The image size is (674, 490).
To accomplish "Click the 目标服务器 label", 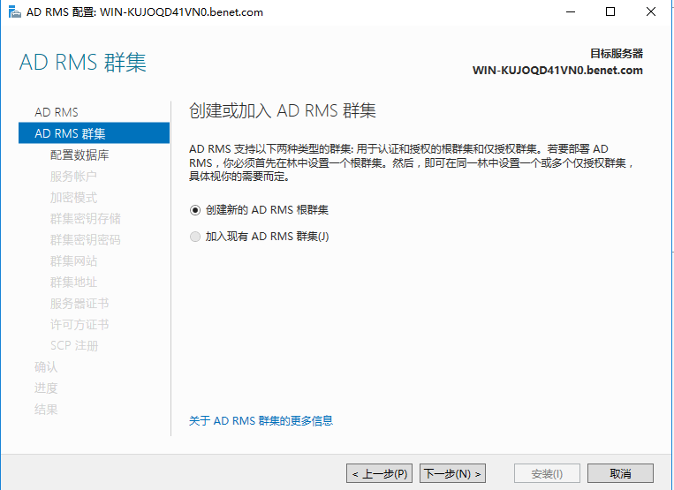I will click(x=617, y=54).
